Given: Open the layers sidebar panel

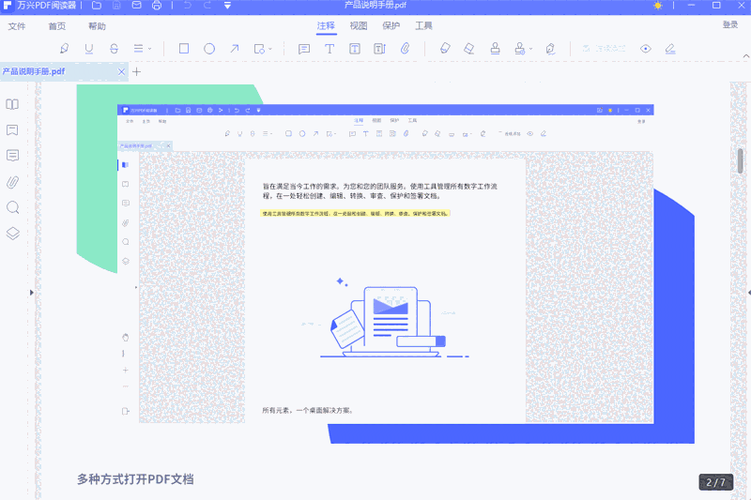Looking at the screenshot, I should click(x=13, y=234).
